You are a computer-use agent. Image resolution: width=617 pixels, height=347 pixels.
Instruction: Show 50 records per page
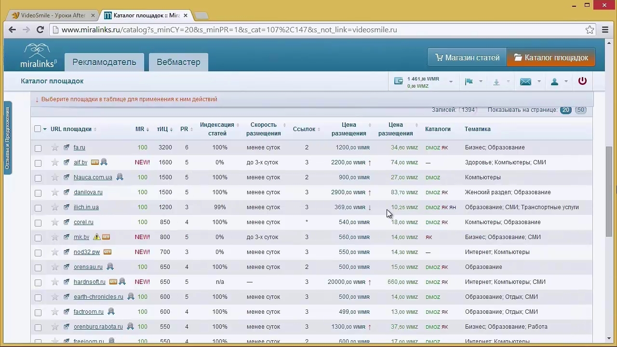[580, 110]
